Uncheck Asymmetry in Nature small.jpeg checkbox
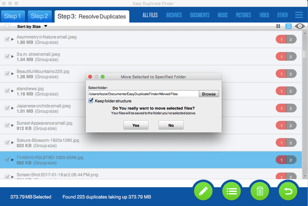Viewport: 308px width, 206px height. (7, 39)
